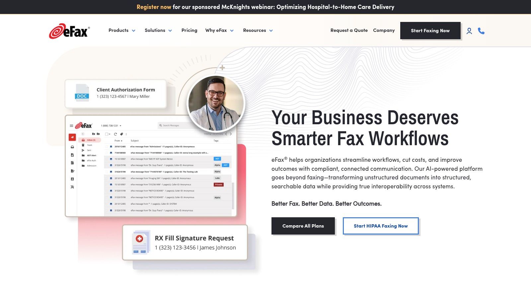This screenshot has width=531, height=299.
Task: Click the Subject column header in mockup
Action: pos(135,141)
